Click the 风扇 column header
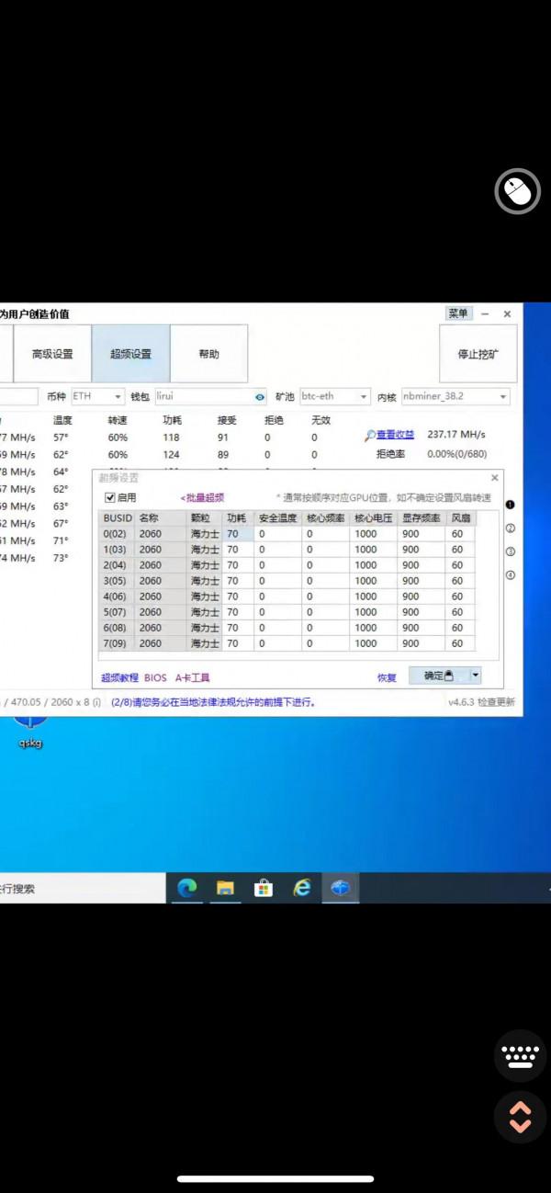The width and height of the screenshot is (551, 1193). pos(460,518)
